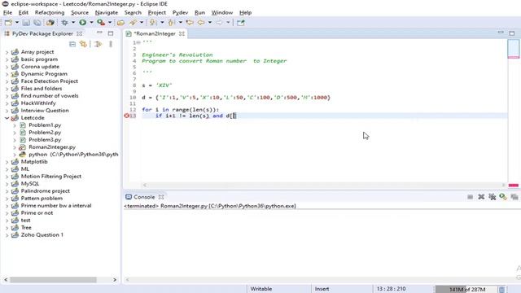Open the New file dropdown arrow
Image resolution: width=521 pixels, height=293 pixels.
click(16, 23)
